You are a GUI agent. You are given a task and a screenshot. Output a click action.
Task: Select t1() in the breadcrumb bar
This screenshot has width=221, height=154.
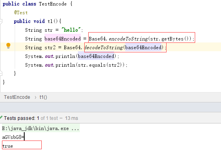43,97
